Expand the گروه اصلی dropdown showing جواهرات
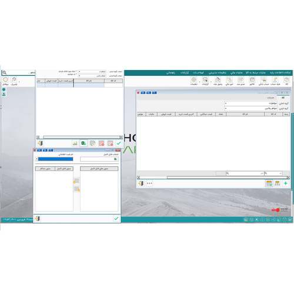The width and height of the screenshot is (294, 294). [x=226, y=103]
